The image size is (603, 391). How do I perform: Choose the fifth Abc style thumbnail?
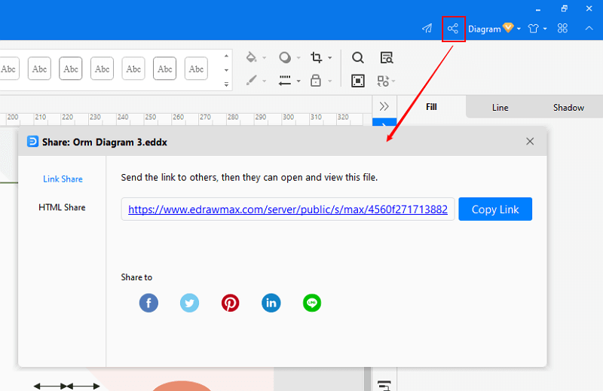click(x=133, y=69)
